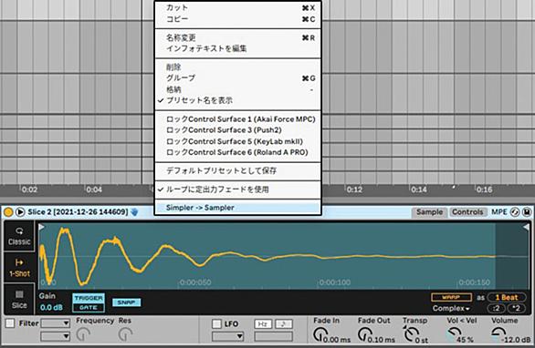This screenshot has height=348, width=535.
Task: Choose カット from the context menu
Action: coord(237,7)
